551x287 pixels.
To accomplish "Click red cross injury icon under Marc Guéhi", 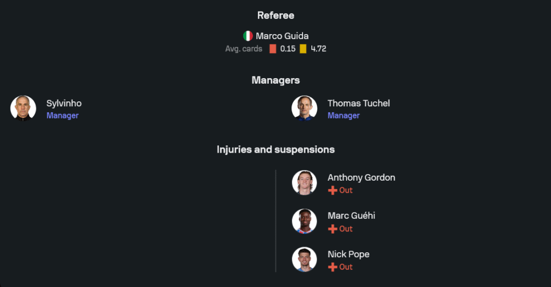I will pos(332,229).
